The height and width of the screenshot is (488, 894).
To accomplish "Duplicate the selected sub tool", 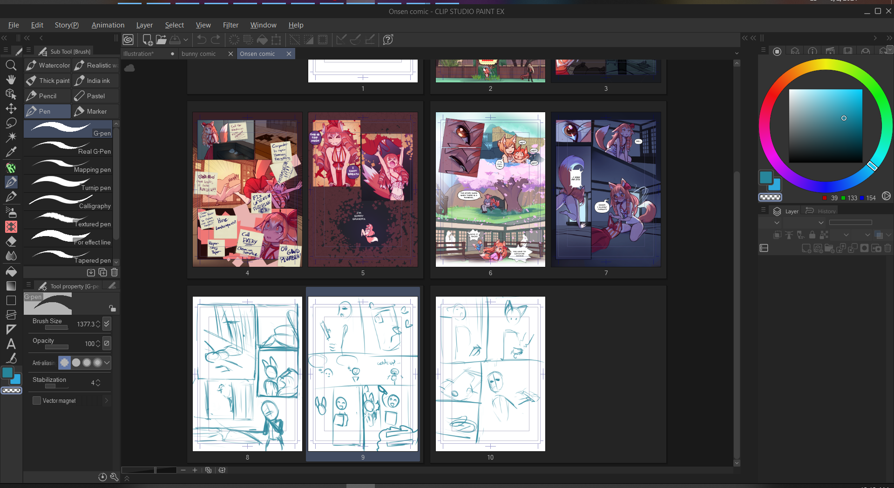I will 103,272.
